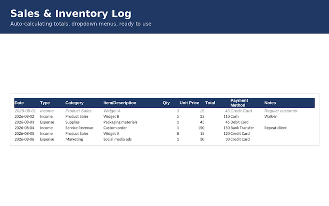This screenshot has height=206, width=329.
Task: Select the "Packaging materials" item cell
Action: [120, 122]
